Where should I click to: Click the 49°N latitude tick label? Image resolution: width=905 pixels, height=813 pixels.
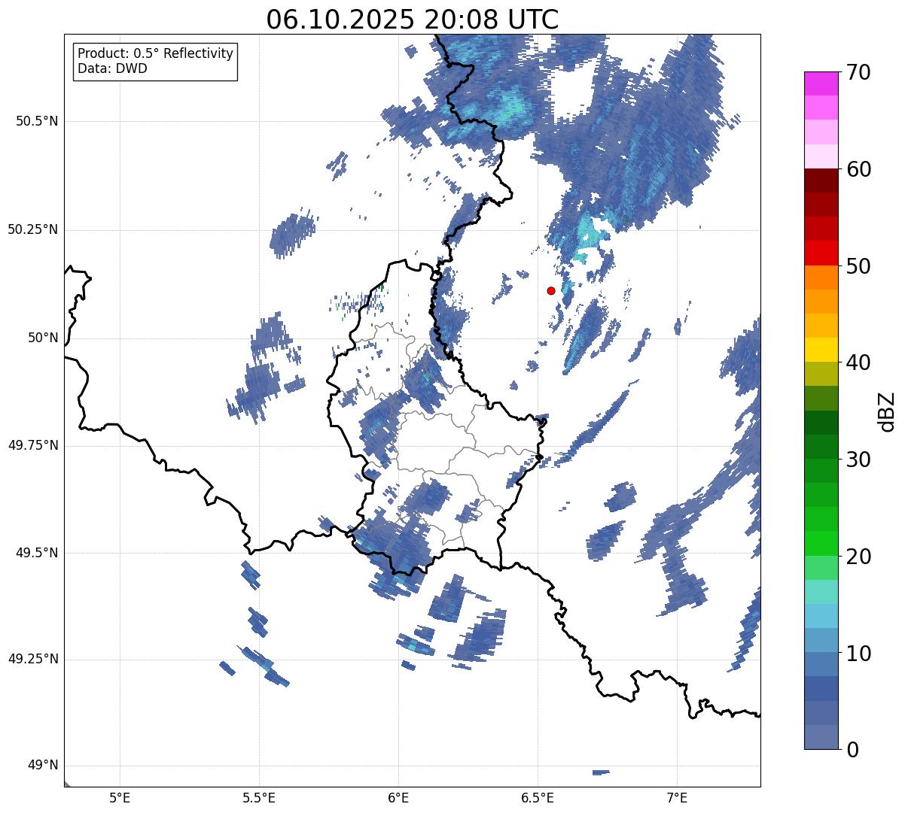coord(42,766)
